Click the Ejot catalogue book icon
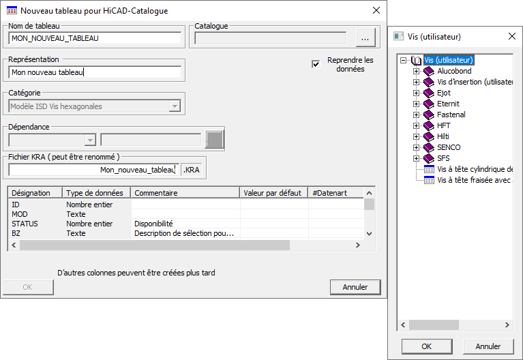This screenshot has height=360, width=523. 429,93
